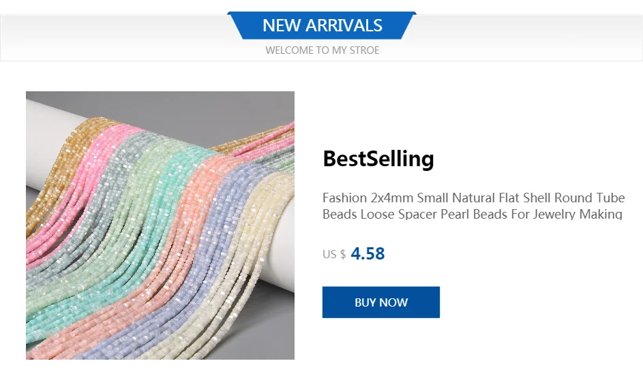Click the WELCOME TO MY STROE subtitle

322,50
